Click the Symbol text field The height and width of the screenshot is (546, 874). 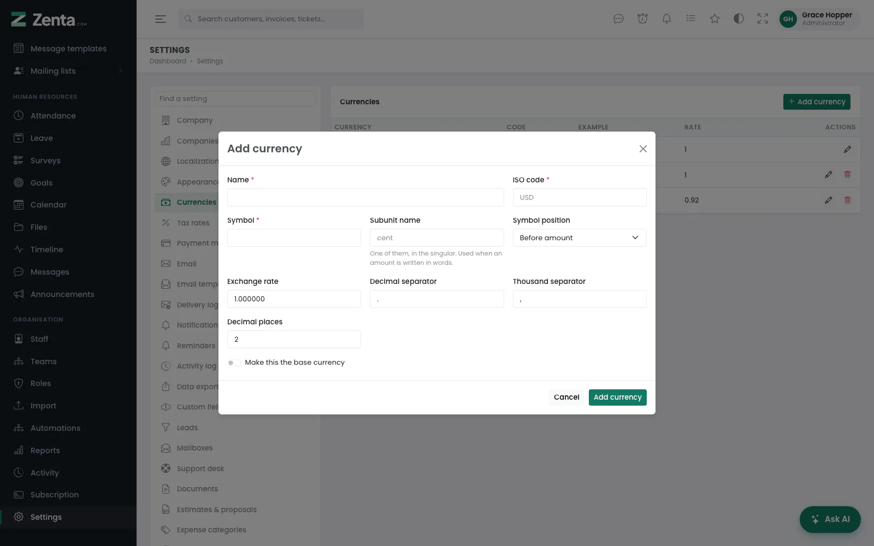click(294, 238)
